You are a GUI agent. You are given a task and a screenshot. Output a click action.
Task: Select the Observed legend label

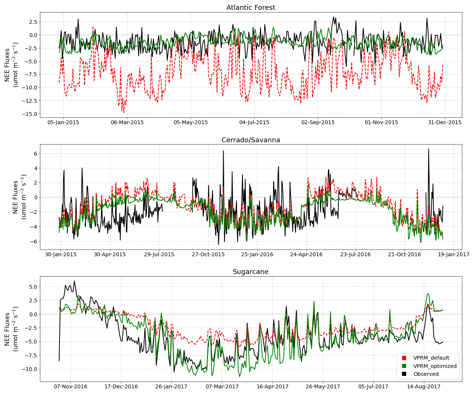coord(426,374)
